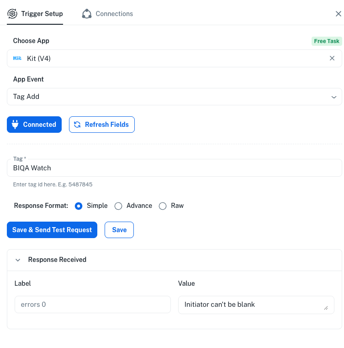Click the plug icon on Connected button

15,125
